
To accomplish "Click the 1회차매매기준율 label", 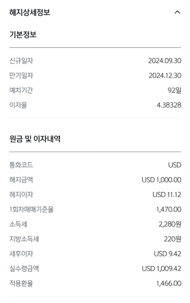I will tap(31, 210).
